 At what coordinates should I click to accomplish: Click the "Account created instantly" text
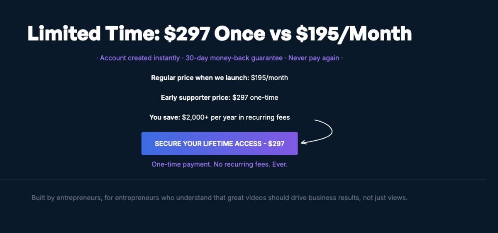click(x=140, y=58)
